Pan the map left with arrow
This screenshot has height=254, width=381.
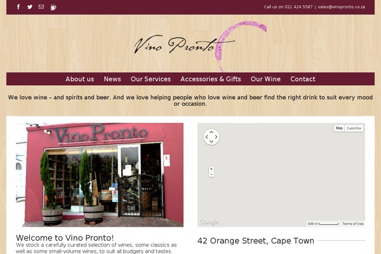coord(207,137)
